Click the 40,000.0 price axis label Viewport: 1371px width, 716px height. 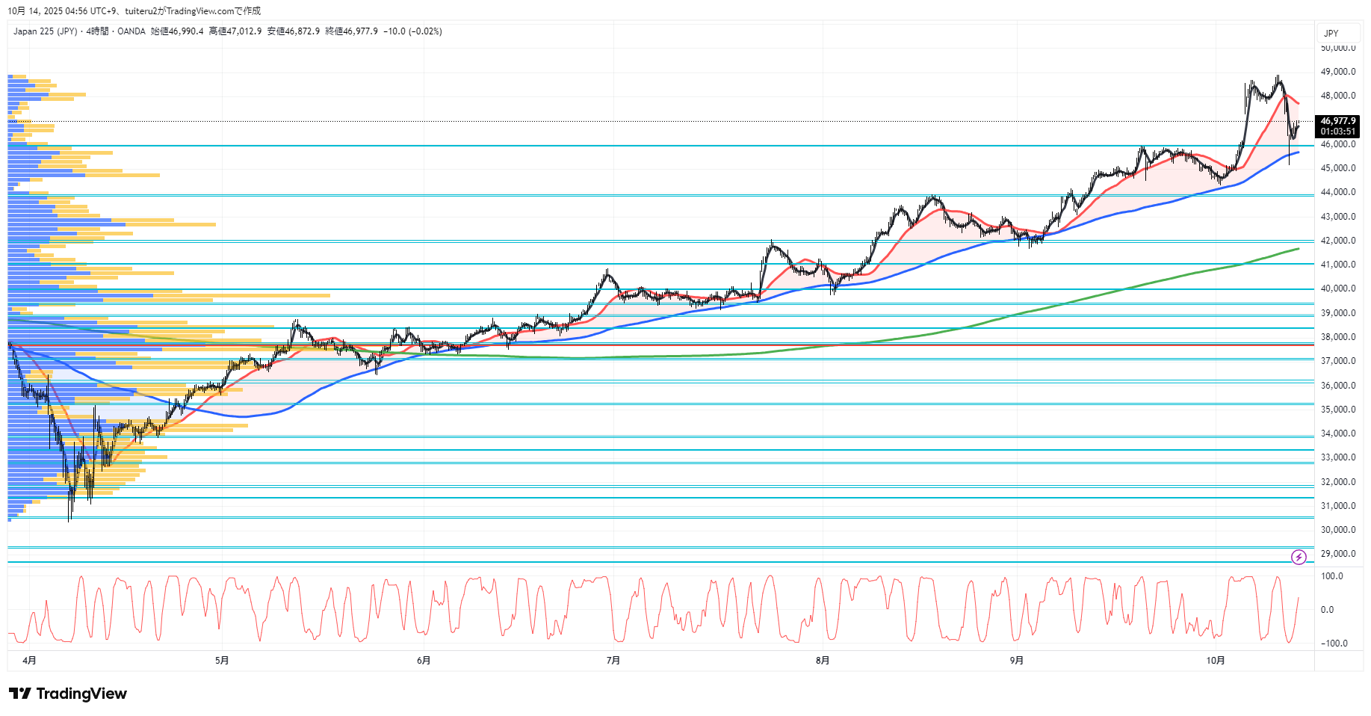click(x=1337, y=288)
